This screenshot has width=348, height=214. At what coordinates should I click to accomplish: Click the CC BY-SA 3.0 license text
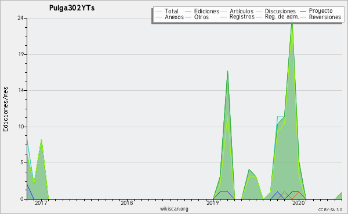[x=330, y=209]
